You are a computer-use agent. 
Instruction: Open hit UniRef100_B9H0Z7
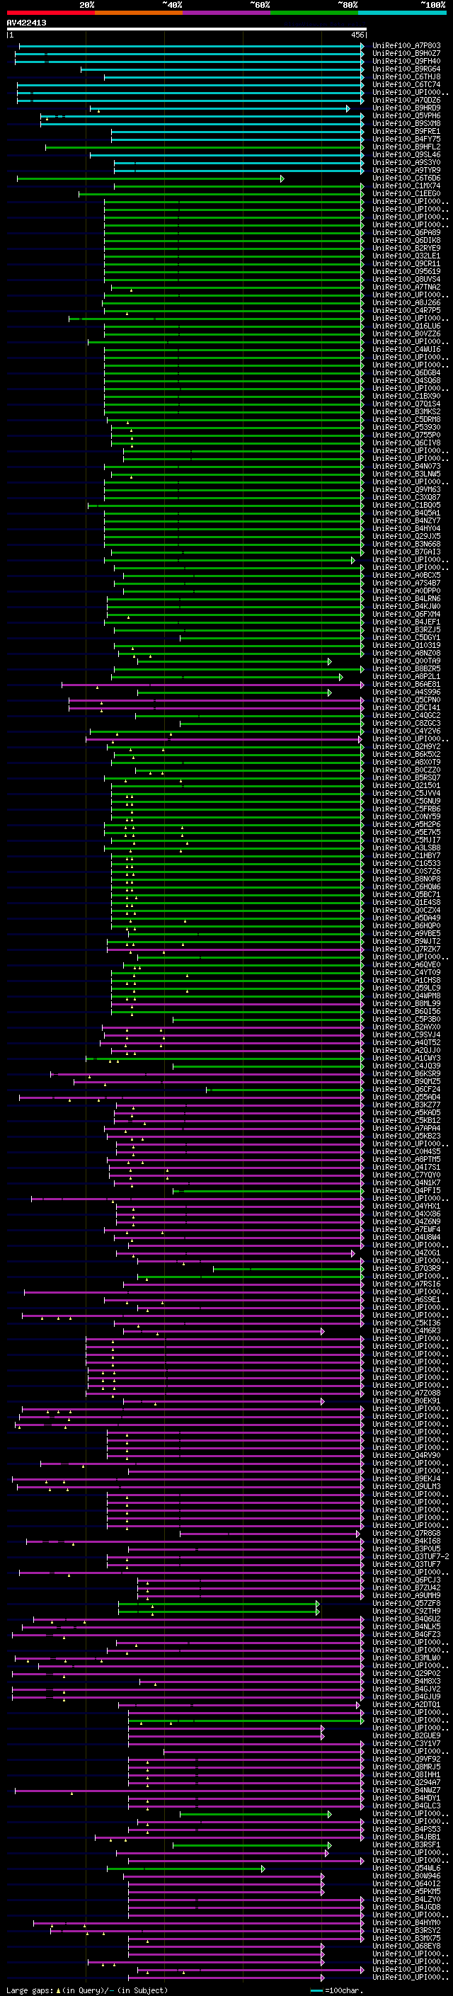coord(406,54)
